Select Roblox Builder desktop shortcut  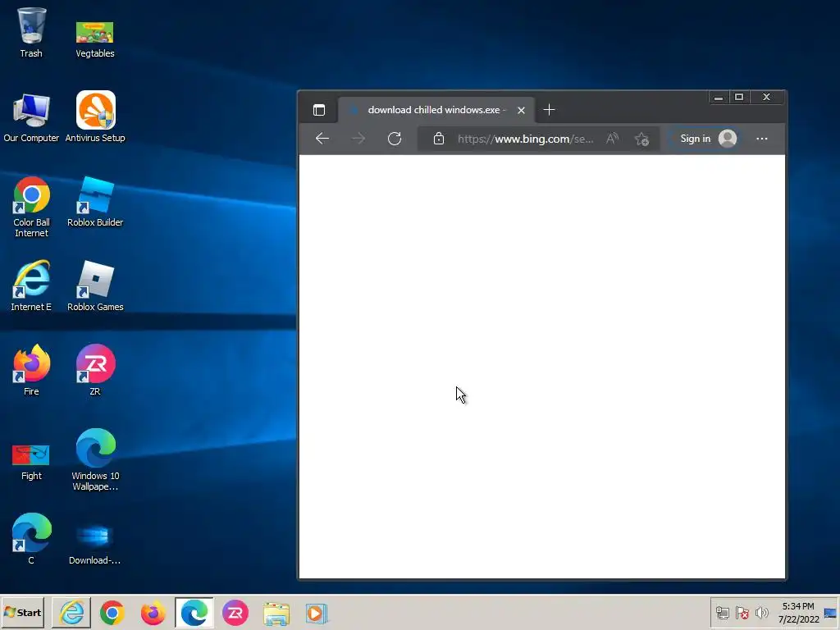[95, 202]
